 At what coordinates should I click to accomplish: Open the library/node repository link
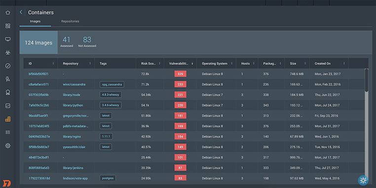click(72, 94)
